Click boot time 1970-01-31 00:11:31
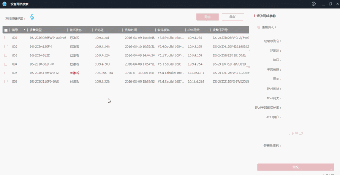This screenshot has width=340, height=175. [140, 73]
